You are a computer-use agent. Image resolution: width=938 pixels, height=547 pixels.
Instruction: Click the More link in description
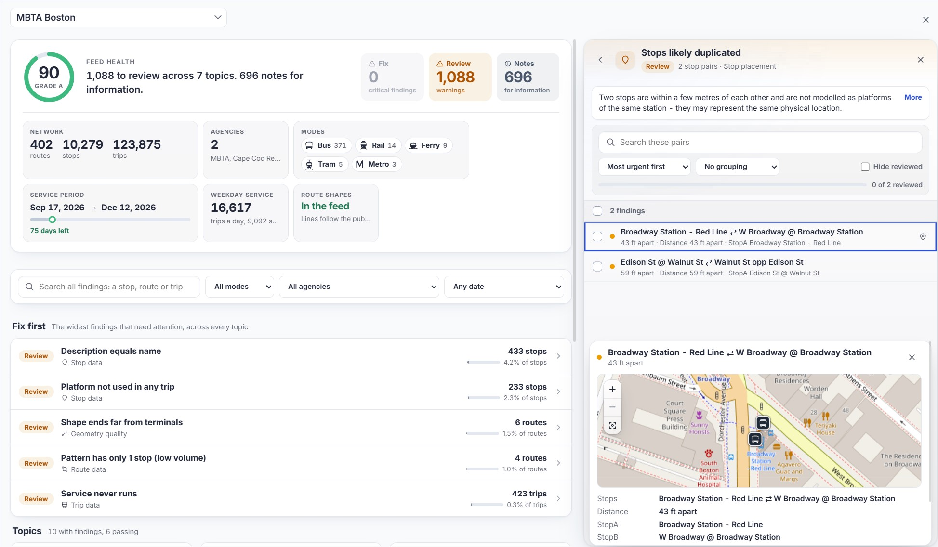coord(913,97)
